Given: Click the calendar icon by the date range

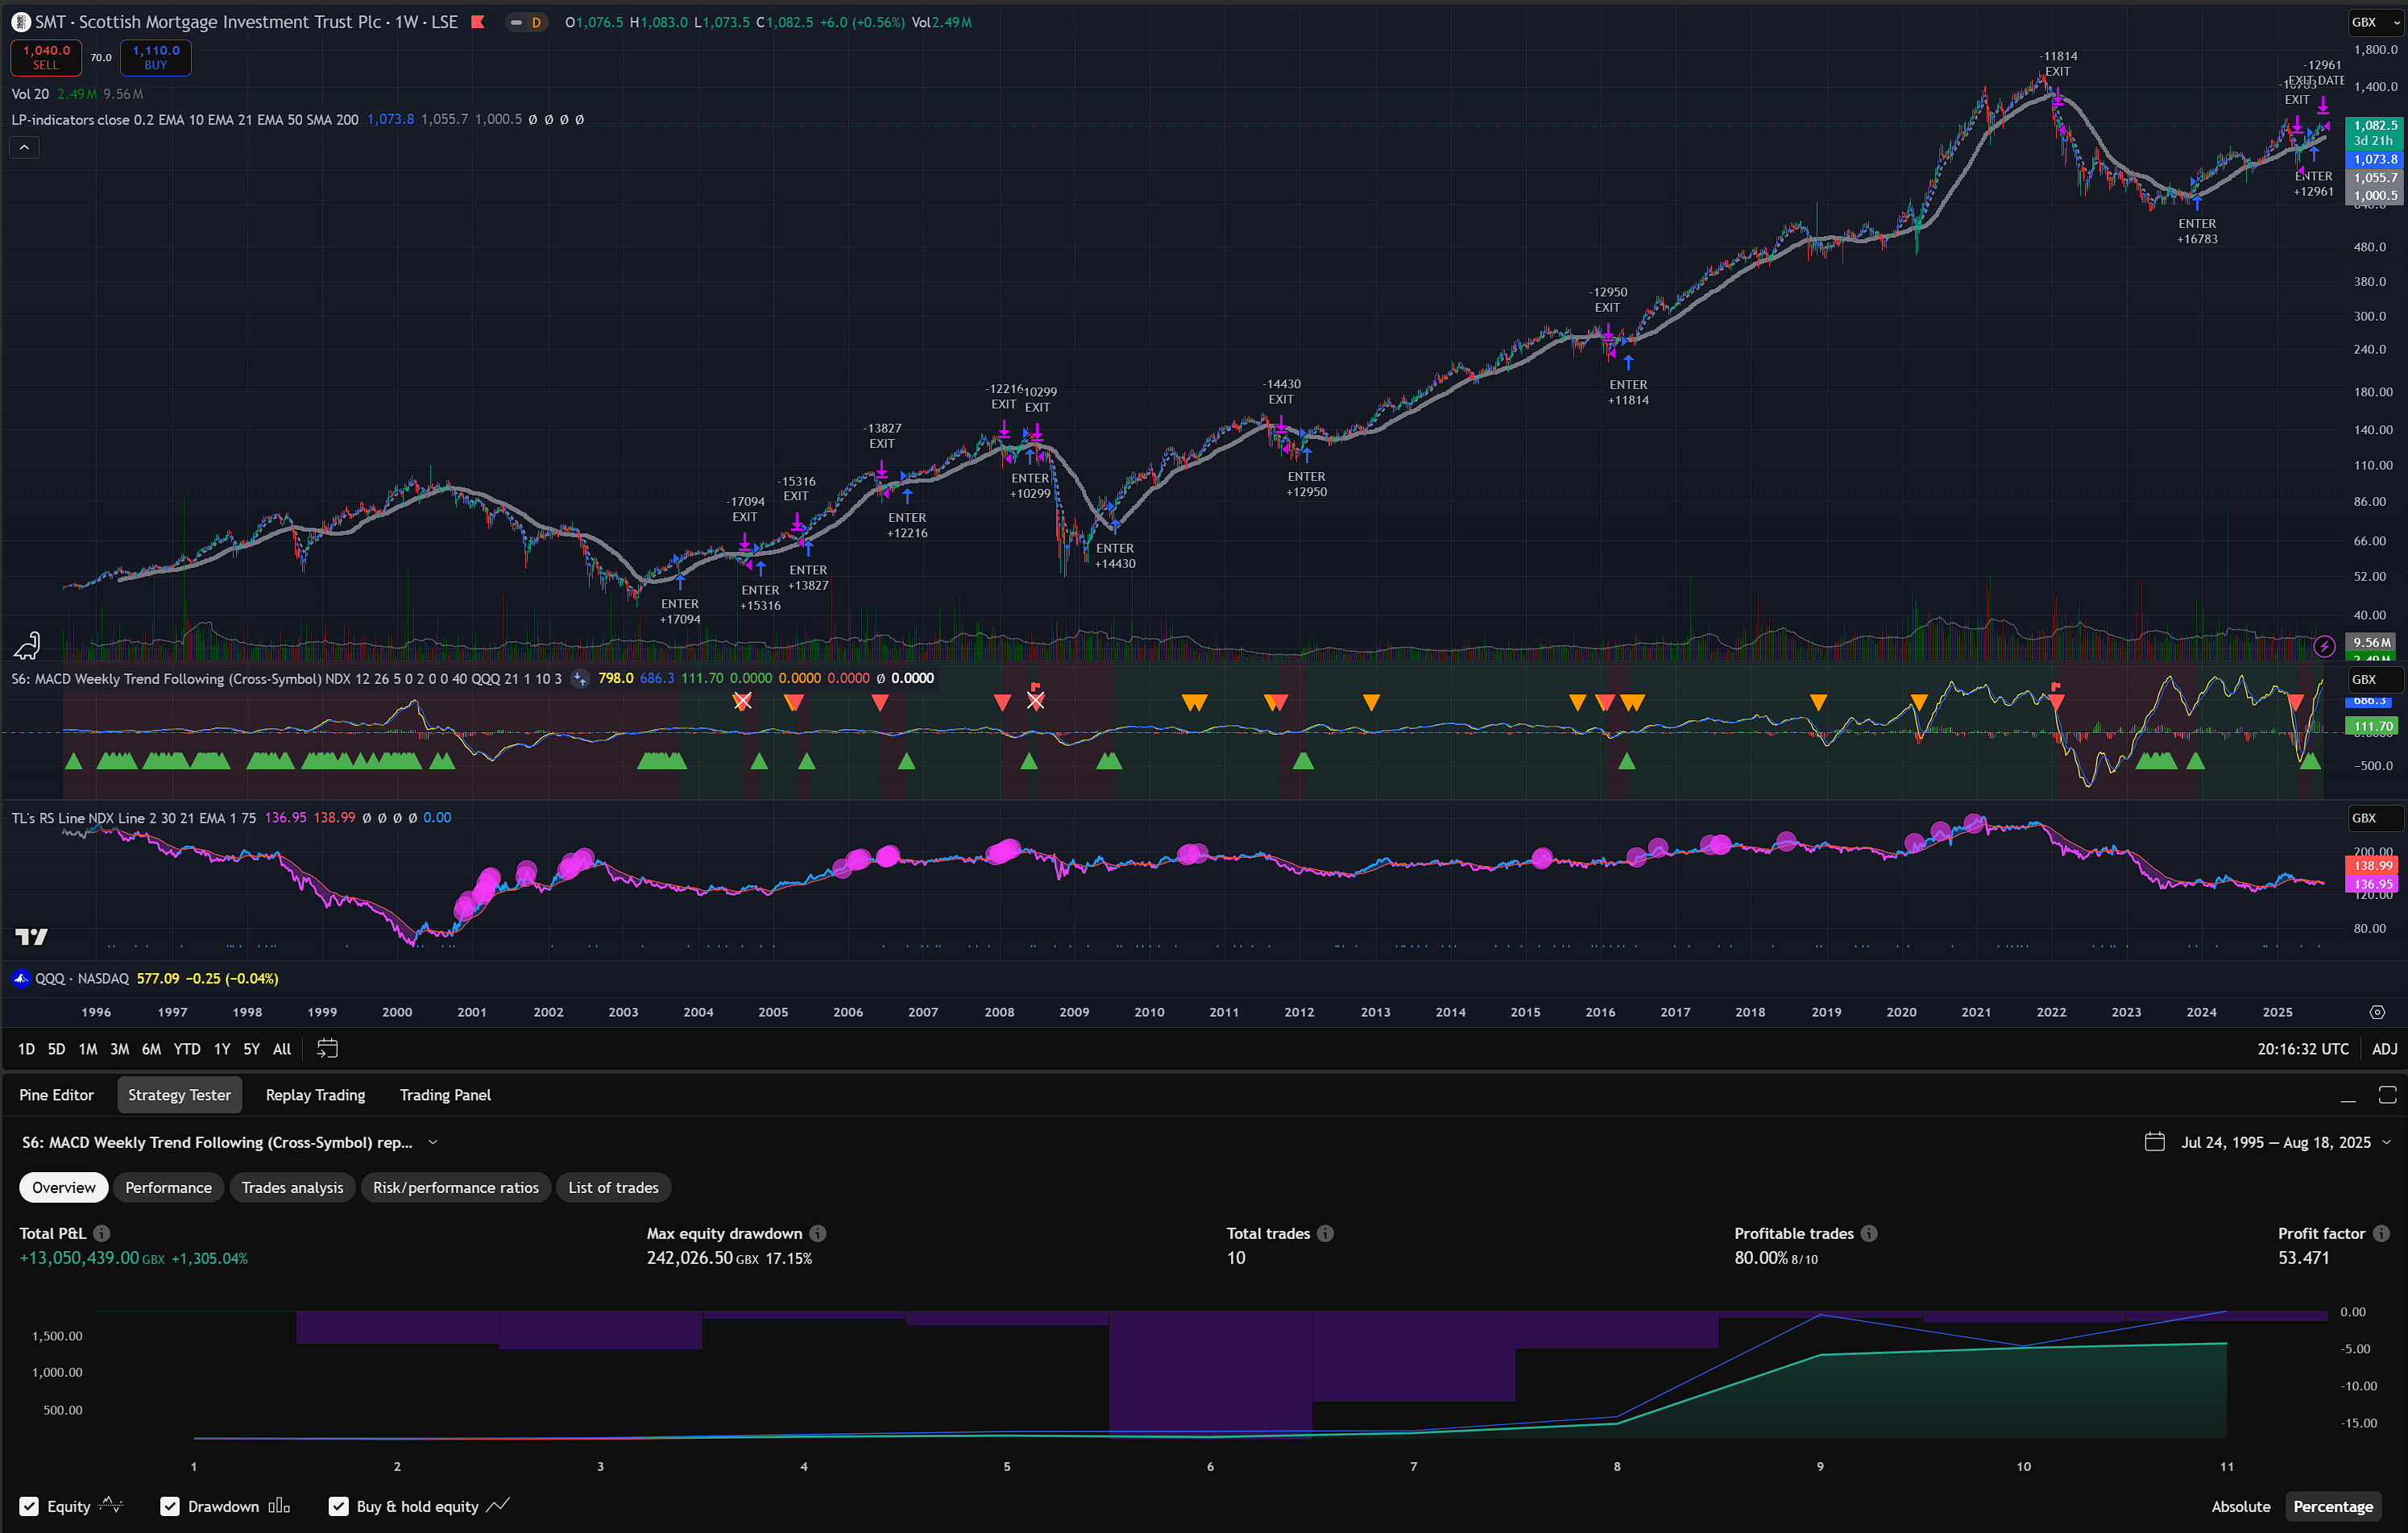Looking at the screenshot, I should [2155, 1142].
